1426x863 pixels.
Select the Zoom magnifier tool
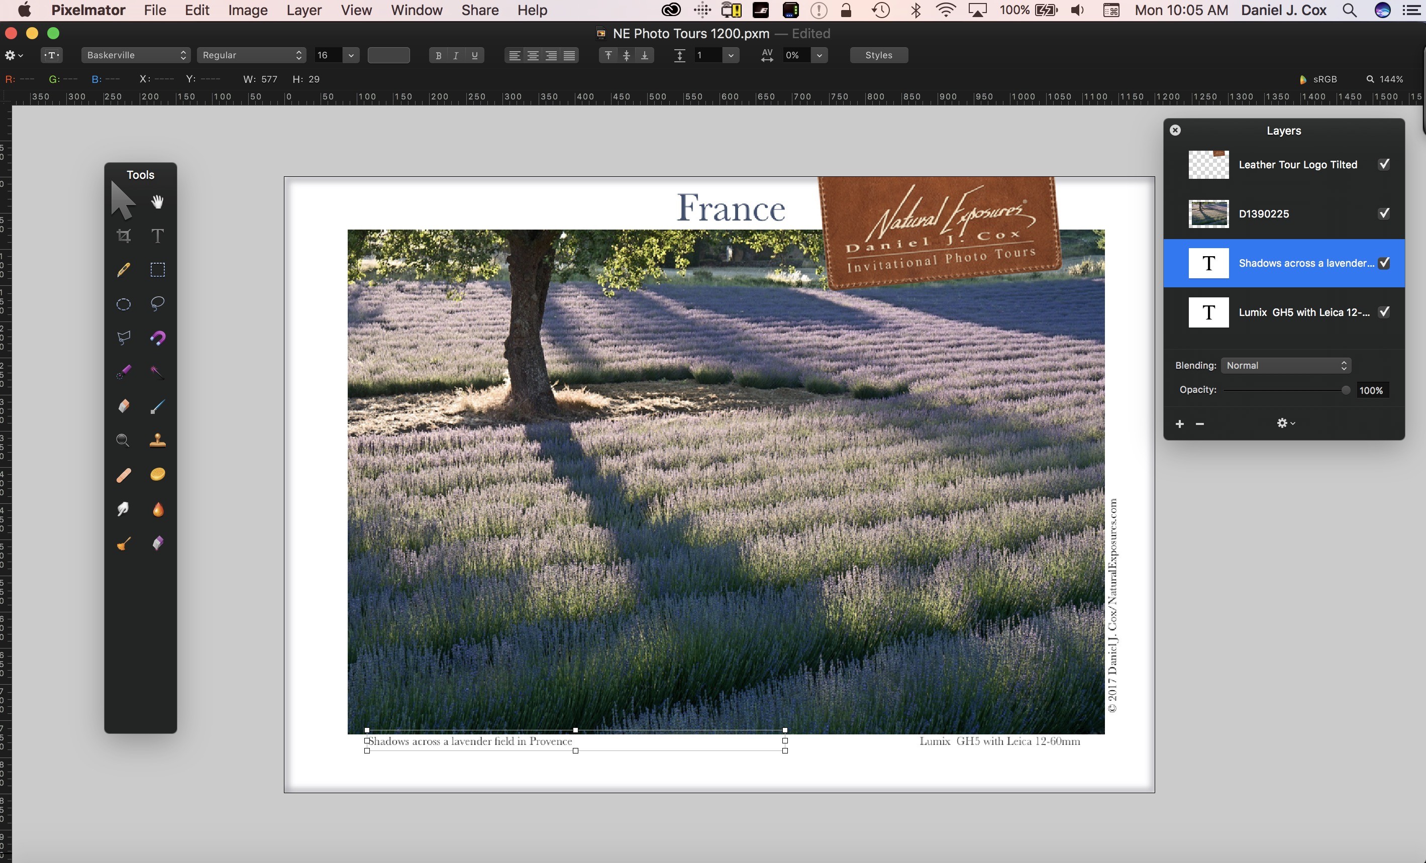coord(123,441)
